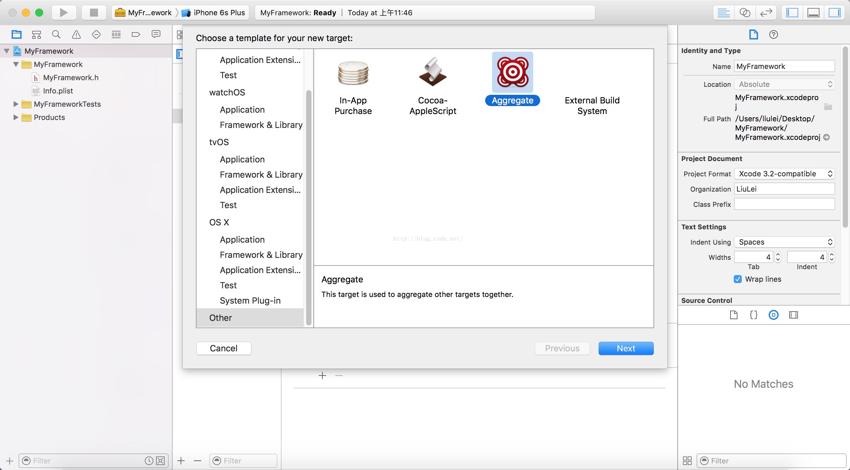Open the Indent Using dropdown

(x=784, y=242)
